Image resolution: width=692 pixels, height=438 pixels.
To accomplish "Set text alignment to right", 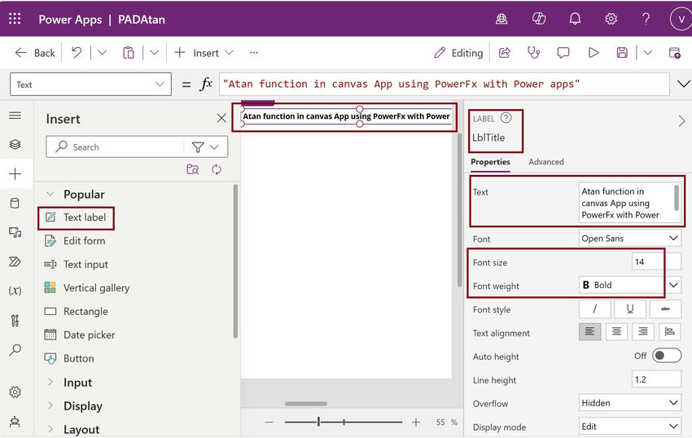I will (643, 331).
